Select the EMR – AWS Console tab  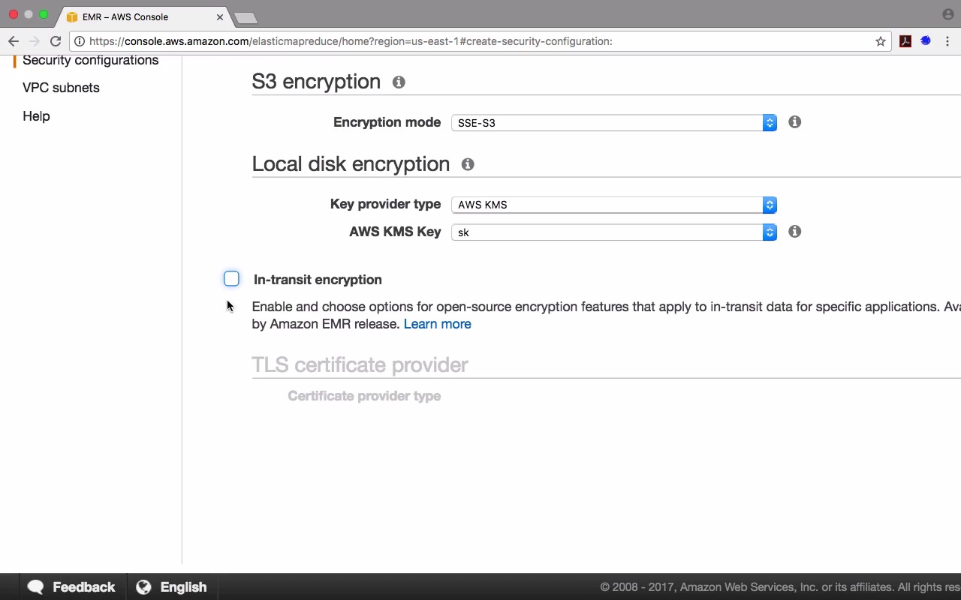135,16
